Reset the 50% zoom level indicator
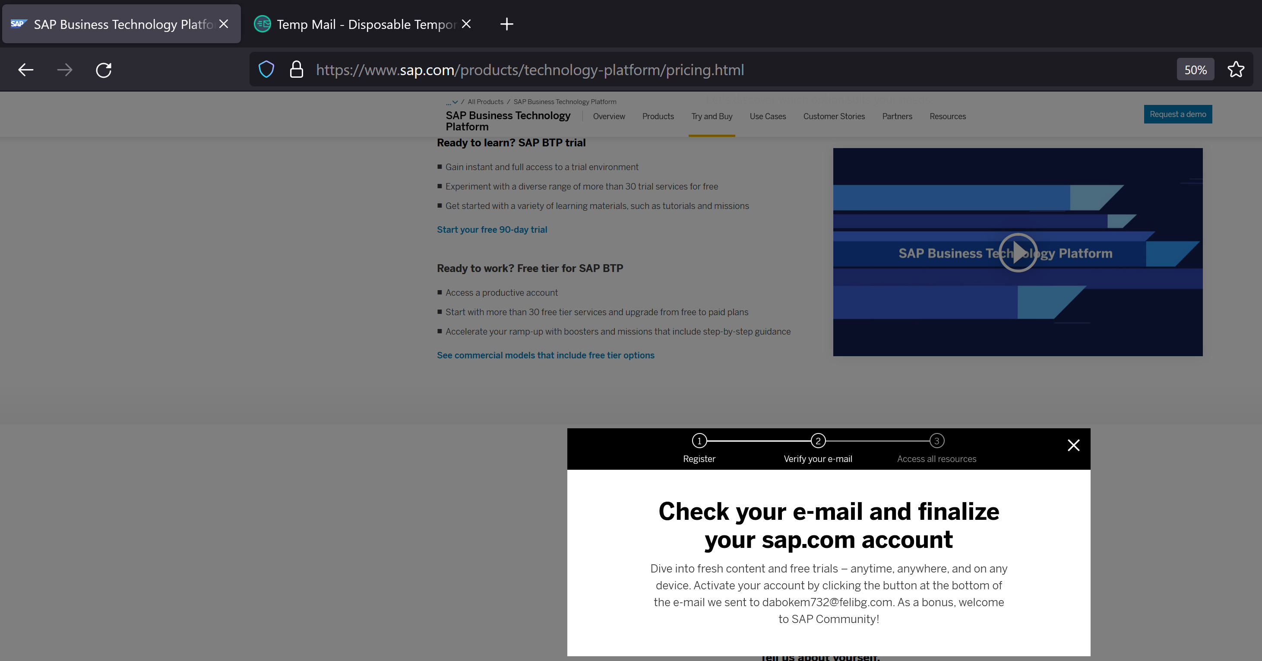 click(x=1195, y=70)
